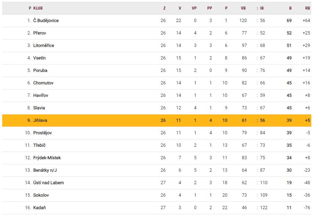
Task: Select Litoměřice in the standings
Action: click(x=43, y=45)
